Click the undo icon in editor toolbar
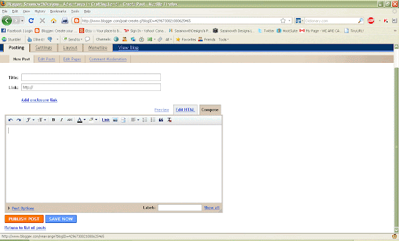 [11, 120]
